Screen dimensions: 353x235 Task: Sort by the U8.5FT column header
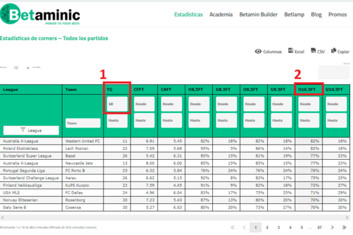click(227, 89)
